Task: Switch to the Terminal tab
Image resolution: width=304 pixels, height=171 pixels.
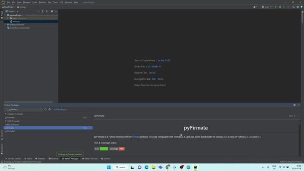Action: click(x=53, y=159)
